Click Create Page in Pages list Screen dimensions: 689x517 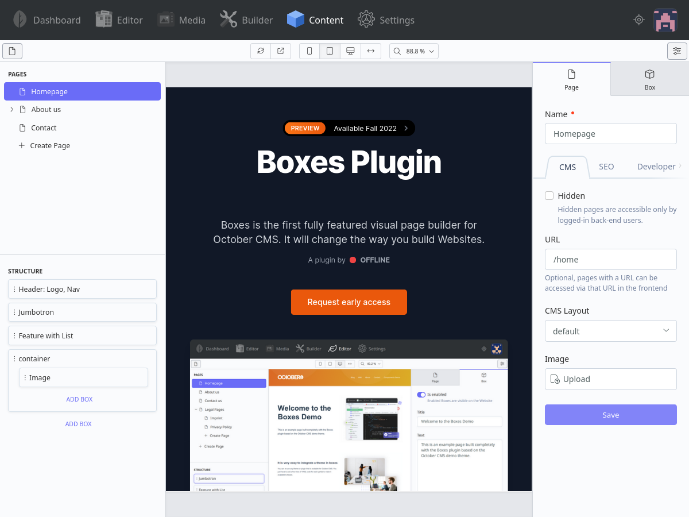[x=50, y=146]
